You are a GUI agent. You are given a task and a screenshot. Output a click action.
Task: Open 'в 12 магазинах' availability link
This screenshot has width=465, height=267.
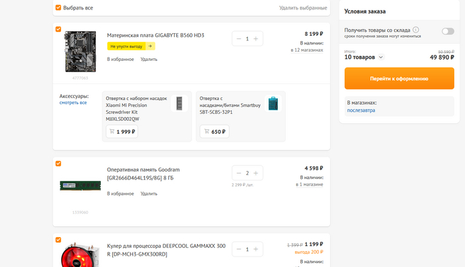(x=307, y=50)
